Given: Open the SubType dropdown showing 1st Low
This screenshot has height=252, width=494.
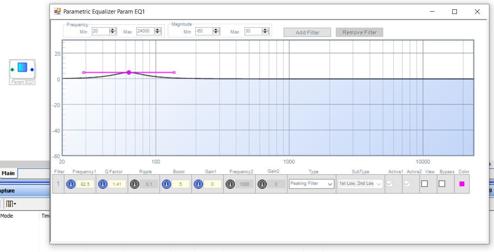Looking at the screenshot, I should click(360, 184).
